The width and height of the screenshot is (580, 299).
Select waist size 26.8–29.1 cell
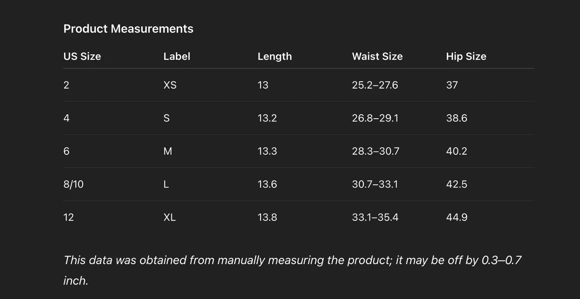pos(375,118)
